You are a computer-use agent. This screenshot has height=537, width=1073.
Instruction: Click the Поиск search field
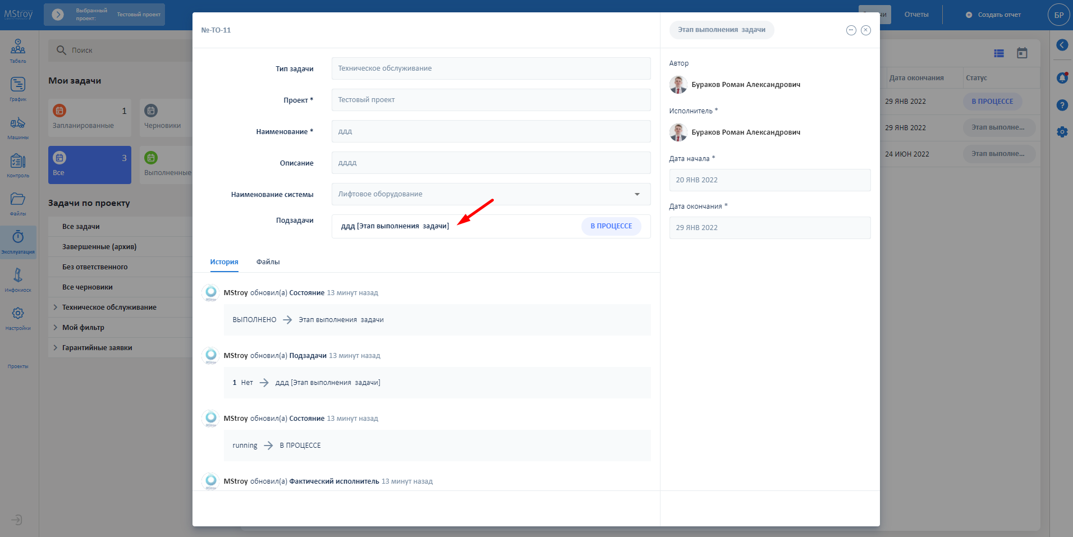click(x=121, y=51)
